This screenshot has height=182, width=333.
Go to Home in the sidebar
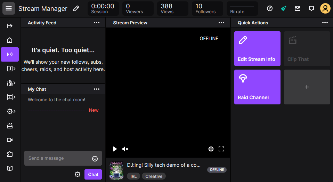(10, 40)
